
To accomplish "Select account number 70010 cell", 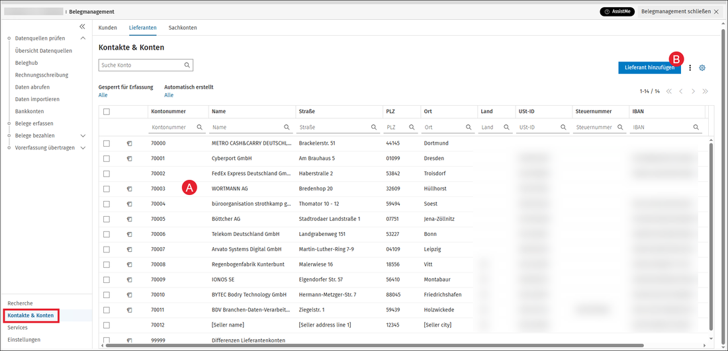I will pos(158,295).
